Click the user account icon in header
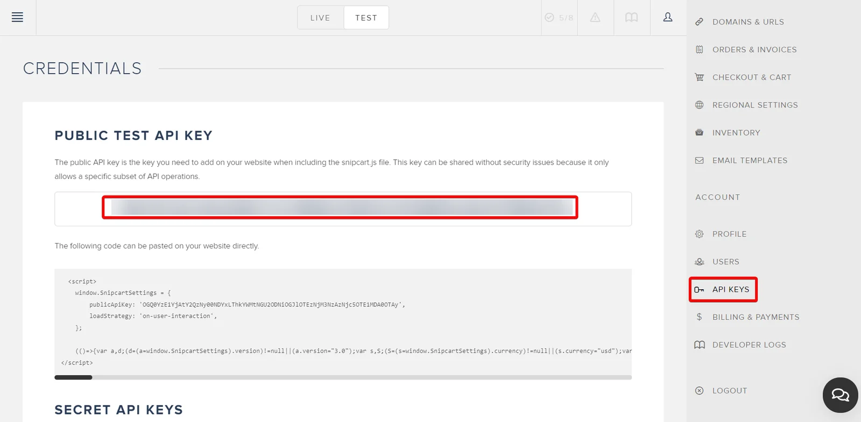This screenshot has width=861, height=422. pyautogui.click(x=668, y=17)
